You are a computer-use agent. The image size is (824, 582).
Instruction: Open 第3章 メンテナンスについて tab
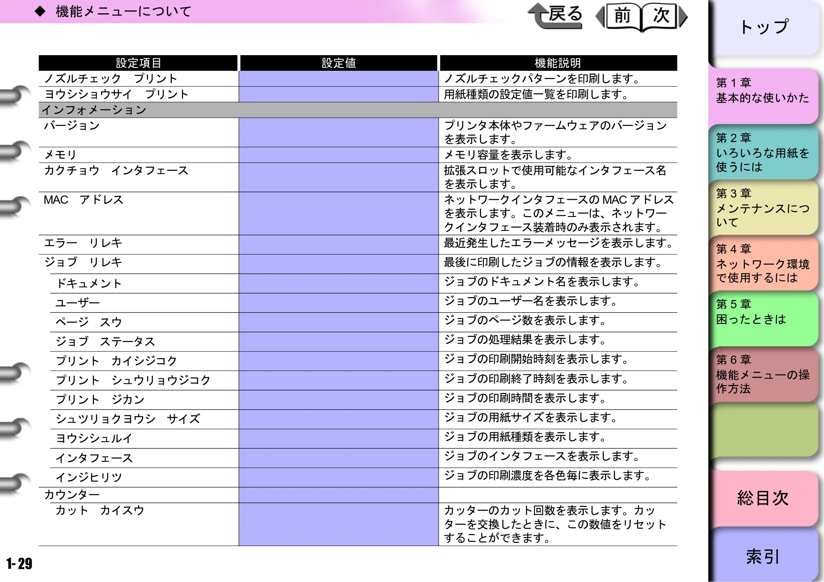tap(764, 208)
